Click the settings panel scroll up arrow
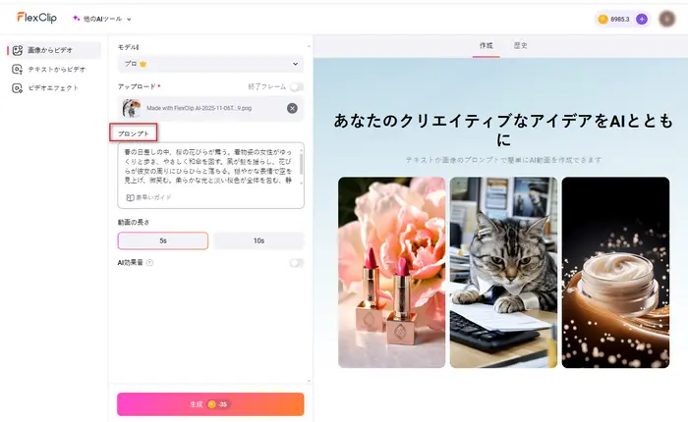 [x=309, y=46]
